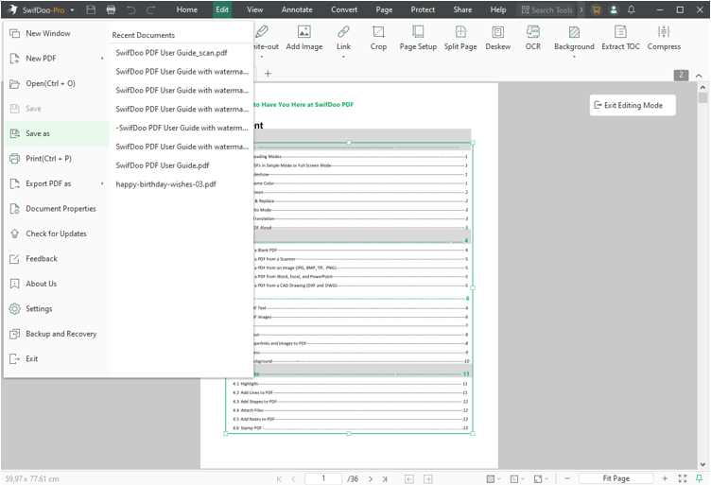Select the Compress tool
711x485 pixels.
click(x=664, y=38)
